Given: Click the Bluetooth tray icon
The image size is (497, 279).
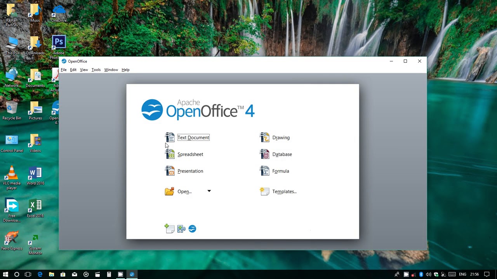Looking at the screenshot, I should (421, 274).
